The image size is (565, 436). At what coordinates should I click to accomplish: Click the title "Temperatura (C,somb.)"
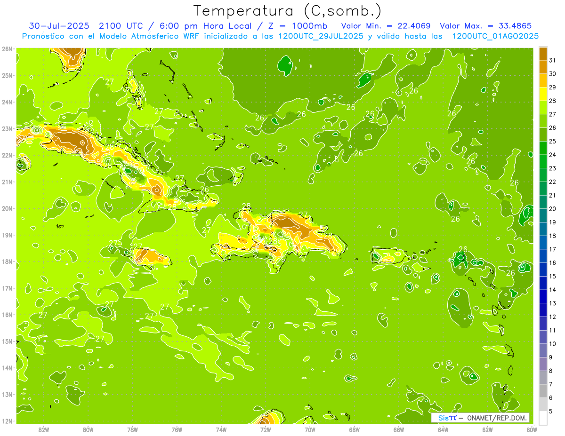tap(288, 11)
